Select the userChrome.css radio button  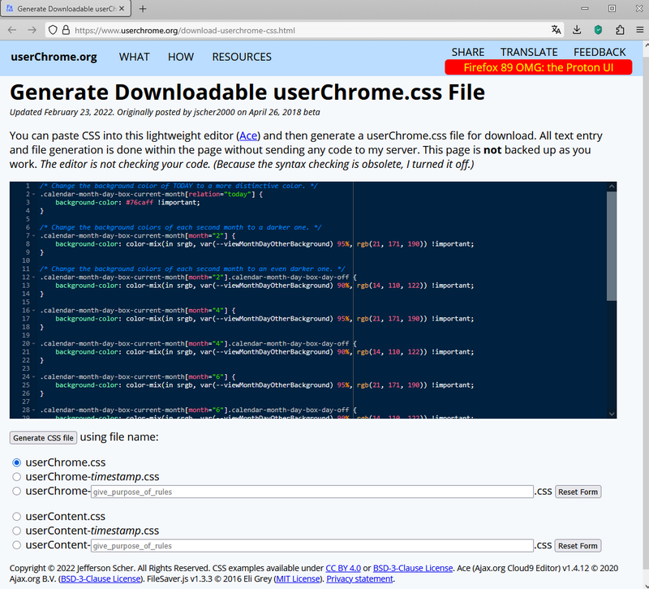click(x=16, y=462)
